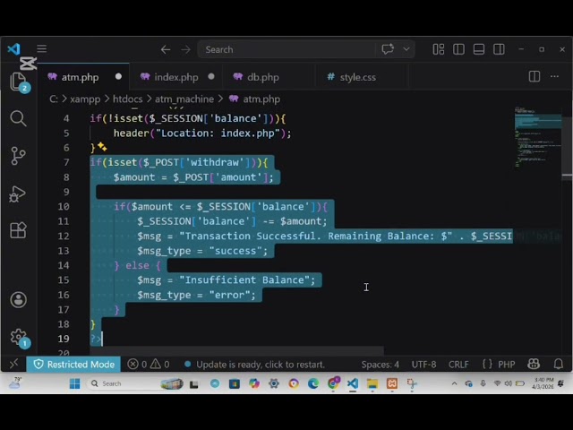Image resolution: width=573 pixels, height=430 pixels.
Task: Click the minimap code overview
Action: (x=538, y=138)
